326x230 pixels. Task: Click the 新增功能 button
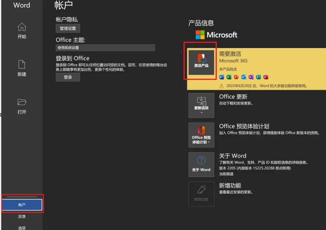(x=201, y=194)
